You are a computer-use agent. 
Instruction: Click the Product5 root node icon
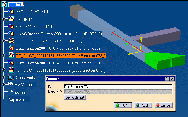tap(4, 5)
